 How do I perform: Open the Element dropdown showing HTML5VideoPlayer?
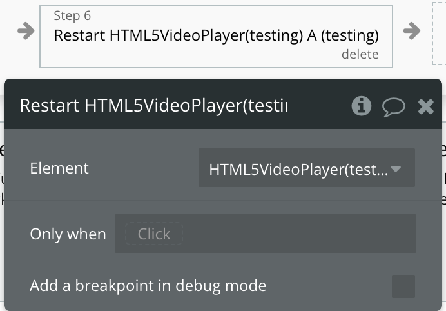point(307,168)
